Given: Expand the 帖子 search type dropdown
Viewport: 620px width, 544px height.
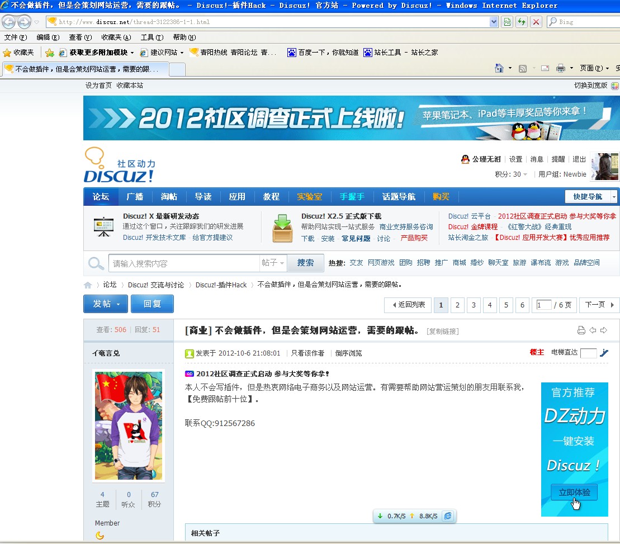Looking at the screenshot, I should click(x=273, y=263).
